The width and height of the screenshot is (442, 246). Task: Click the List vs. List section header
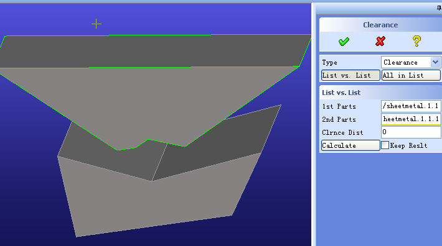[341, 93]
